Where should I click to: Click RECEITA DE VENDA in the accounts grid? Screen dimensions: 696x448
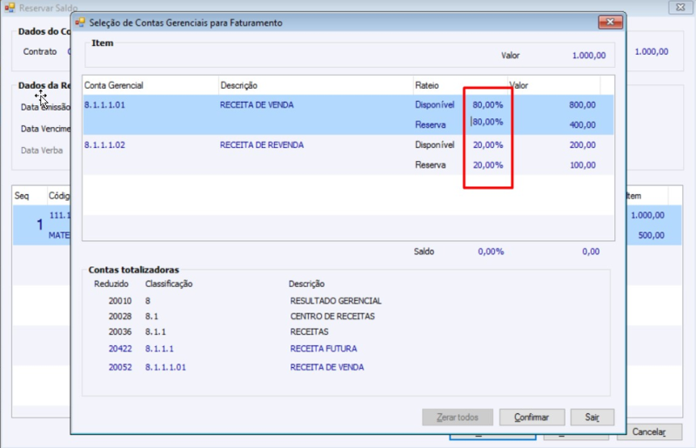(257, 104)
